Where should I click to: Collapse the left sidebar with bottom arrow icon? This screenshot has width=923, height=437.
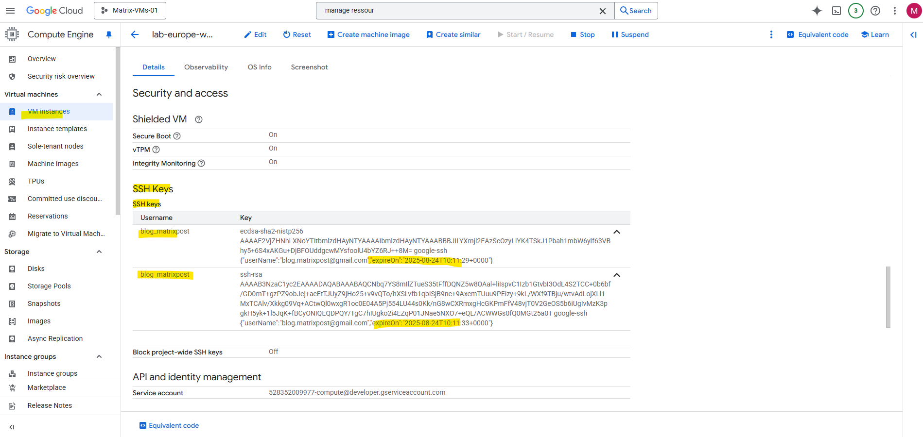click(x=12, y=427)
